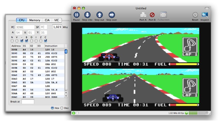Toggle the N flag checkbox
Screen dimensions: 219x121
click(x=12, y=41)
